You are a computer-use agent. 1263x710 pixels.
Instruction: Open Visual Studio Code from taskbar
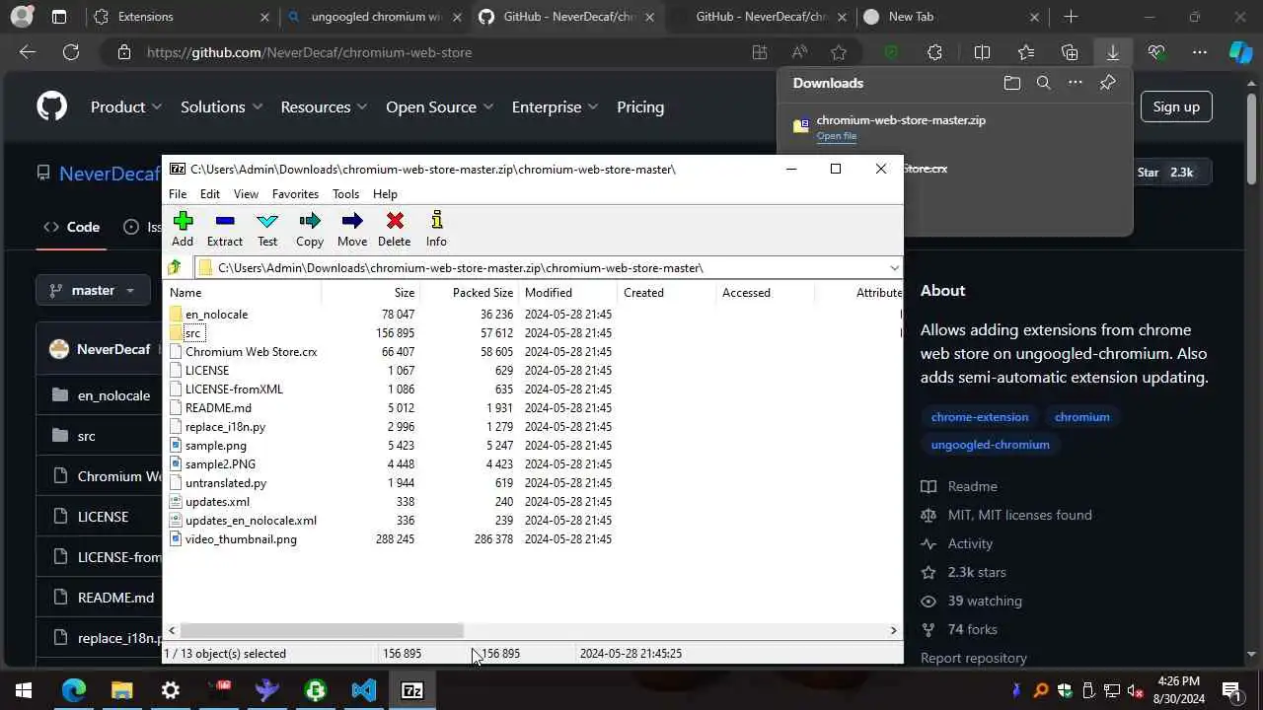364,690
